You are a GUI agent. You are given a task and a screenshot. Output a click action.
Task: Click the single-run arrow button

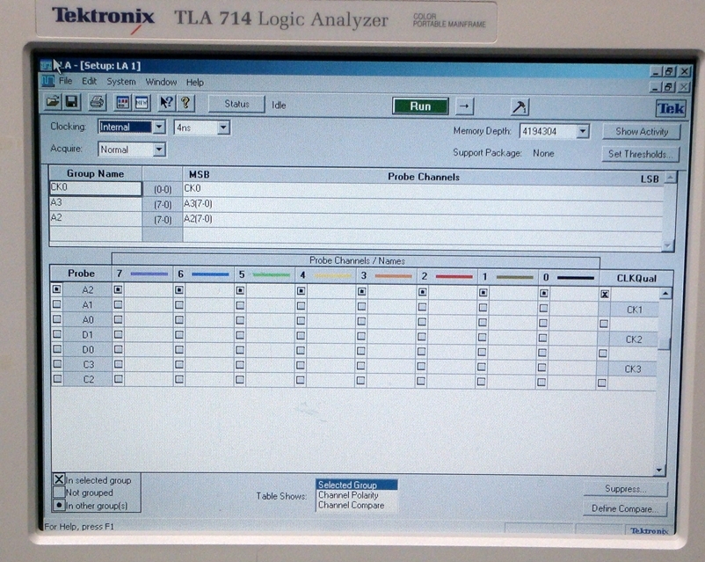point(464,106)
